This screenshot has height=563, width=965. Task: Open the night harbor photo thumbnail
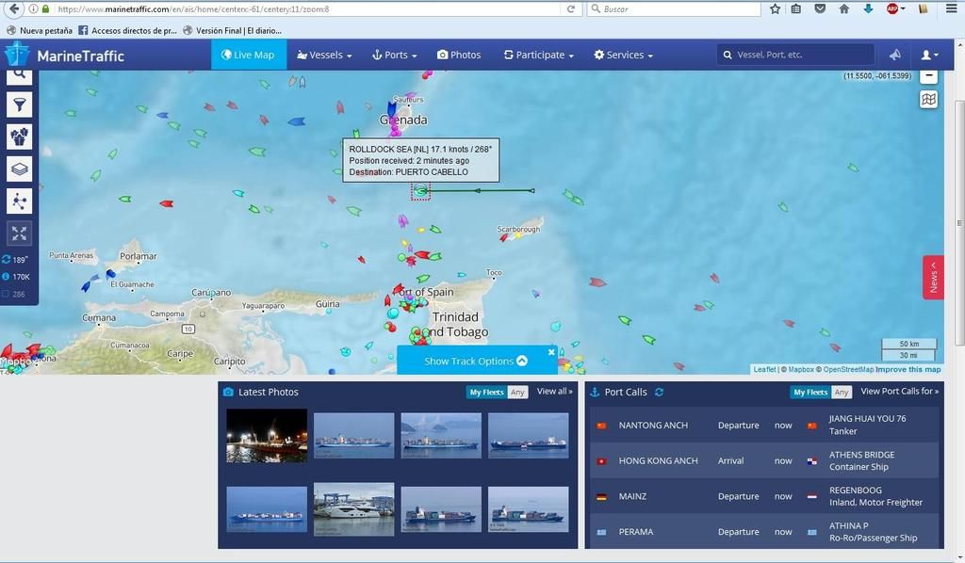pyautogui.click(x=267, y=436)
